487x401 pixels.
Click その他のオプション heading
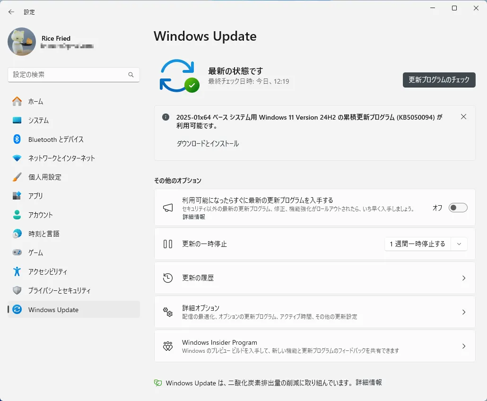tap(178, 181)
